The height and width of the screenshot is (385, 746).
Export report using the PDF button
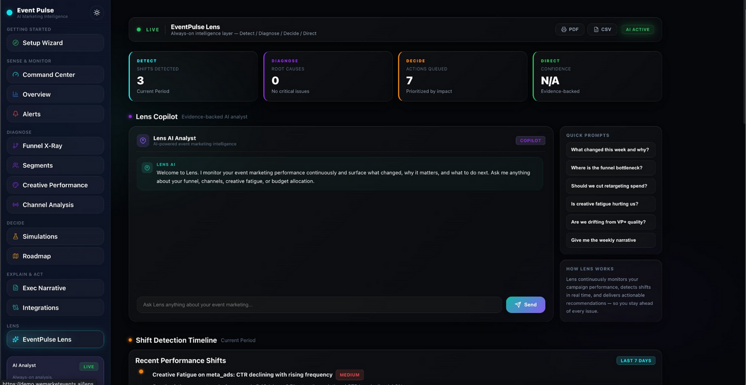pos(570,30)
